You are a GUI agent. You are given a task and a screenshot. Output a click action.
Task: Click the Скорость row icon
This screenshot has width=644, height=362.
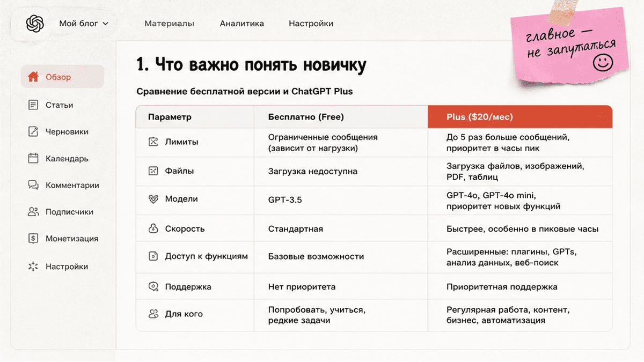click(153, 229)
